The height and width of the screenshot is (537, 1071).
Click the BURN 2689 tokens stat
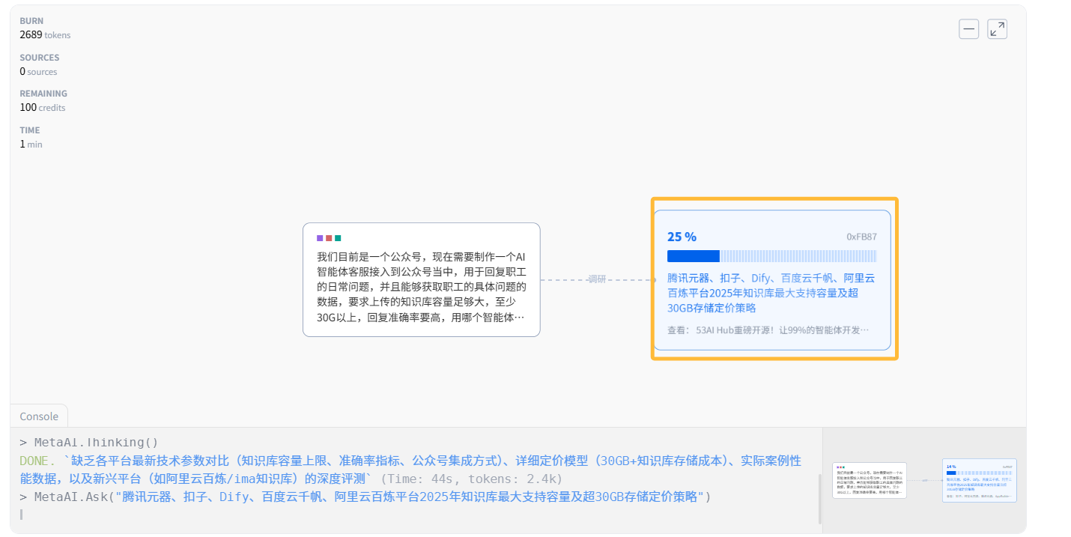[45, 28]
